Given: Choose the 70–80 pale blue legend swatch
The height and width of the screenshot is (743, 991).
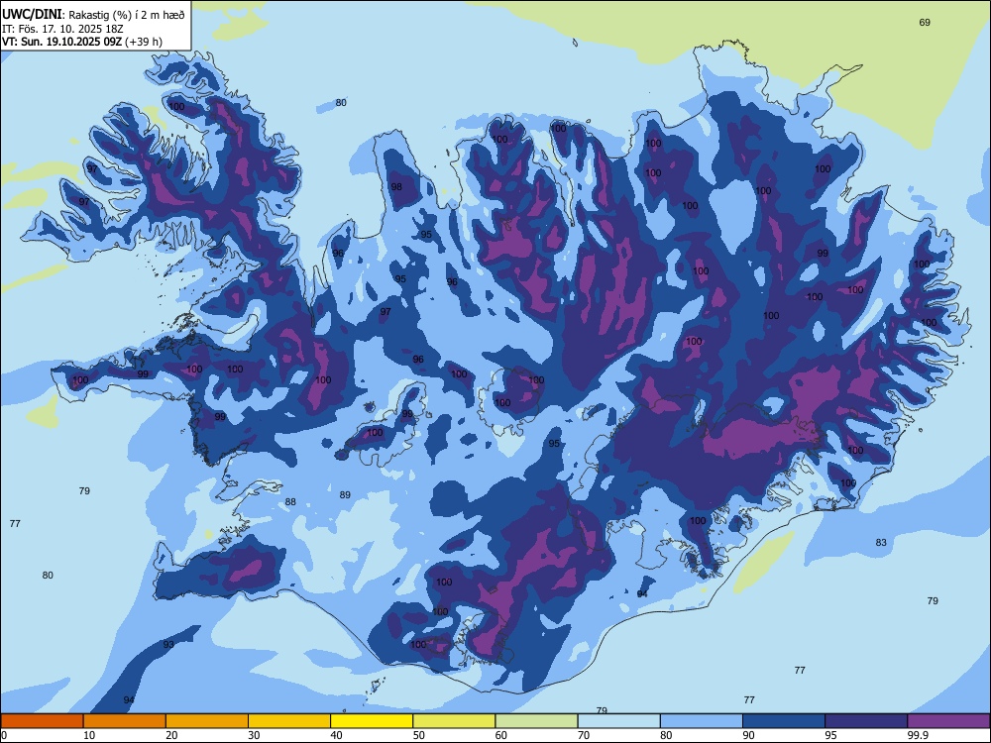Looking at the screenshot, I should (619, 721).
